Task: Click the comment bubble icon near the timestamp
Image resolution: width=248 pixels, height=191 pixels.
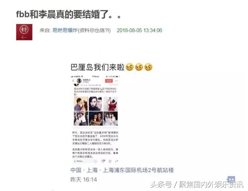Action: [231, 179]
